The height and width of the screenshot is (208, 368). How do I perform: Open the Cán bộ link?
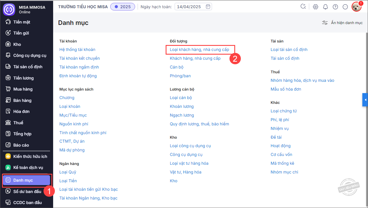(177, 67)
